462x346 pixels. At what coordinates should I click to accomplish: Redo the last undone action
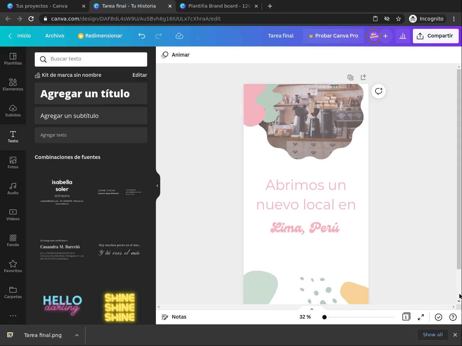(x=158, y=36)
